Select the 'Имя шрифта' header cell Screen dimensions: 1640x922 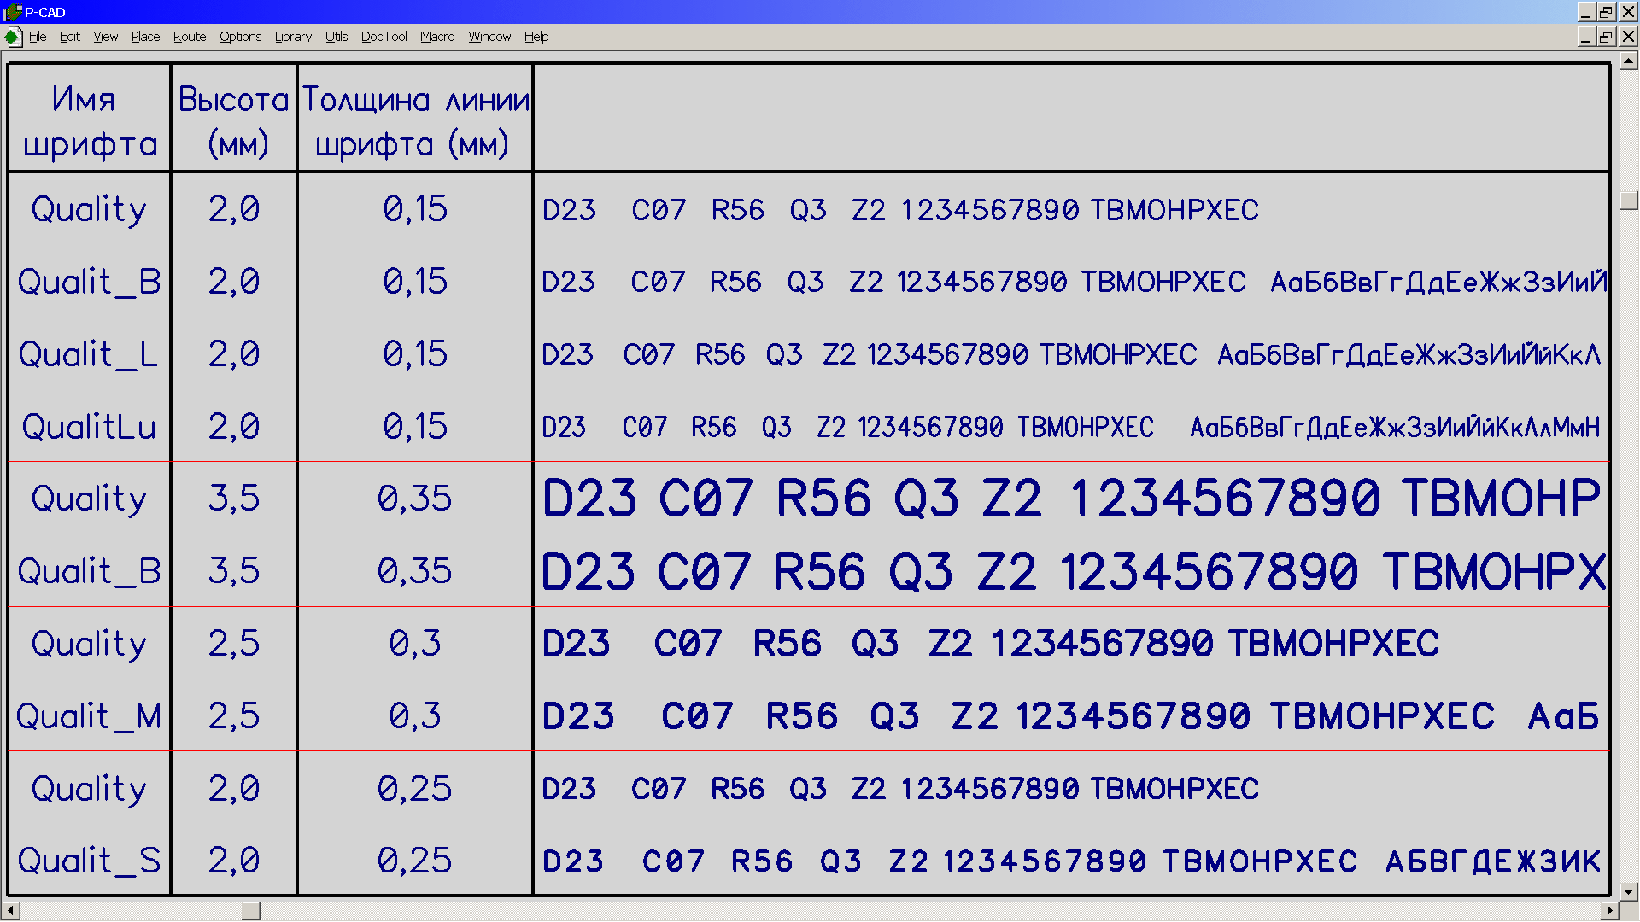pyautogui.click(x=90, y=120)
